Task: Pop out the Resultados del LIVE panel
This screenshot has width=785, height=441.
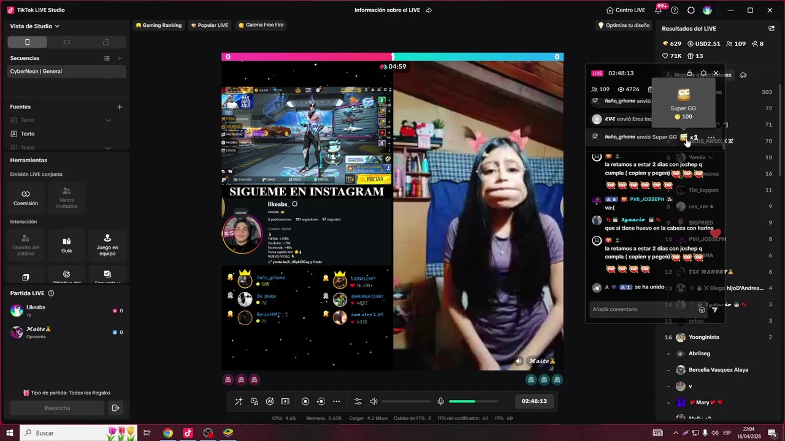Action: [772, 29]
